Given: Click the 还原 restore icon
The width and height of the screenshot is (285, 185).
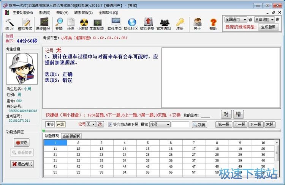Looking at the screenshot, I should click(x=71, y=24).
